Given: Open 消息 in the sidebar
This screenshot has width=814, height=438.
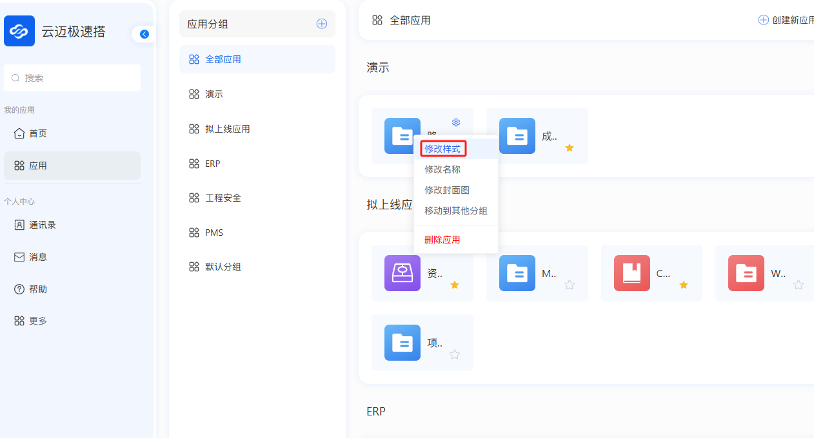Looking at the screenshot, I should click(37, 257).
